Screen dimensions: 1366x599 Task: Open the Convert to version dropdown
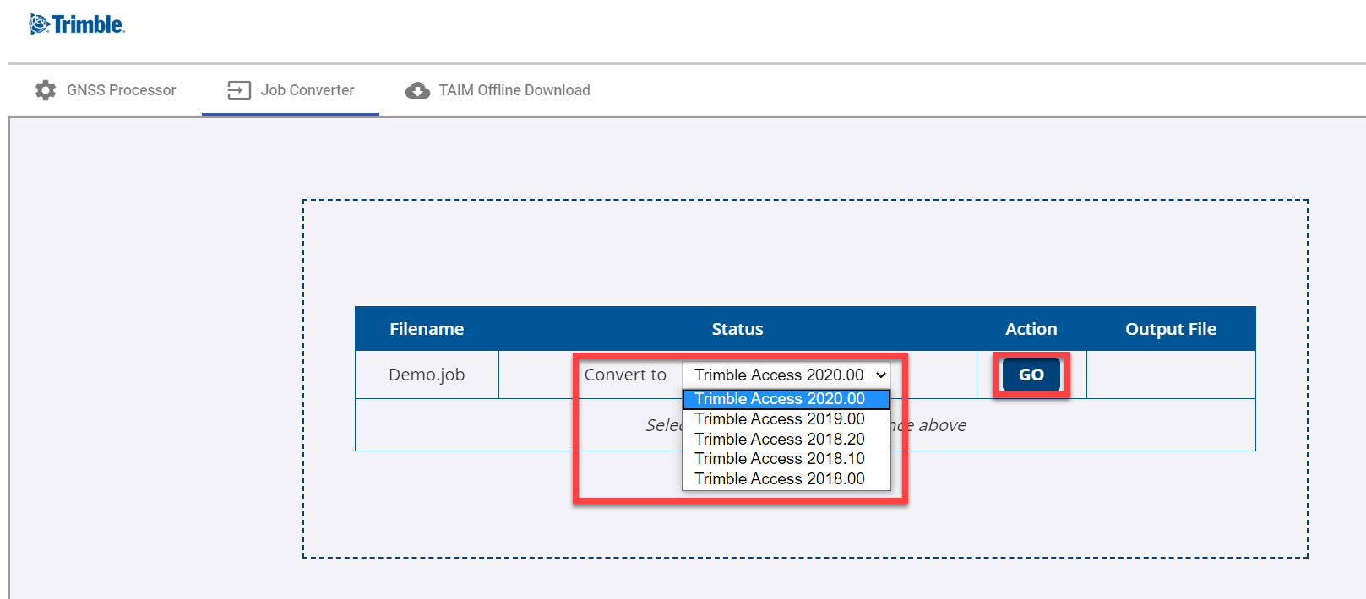[786, 375]
